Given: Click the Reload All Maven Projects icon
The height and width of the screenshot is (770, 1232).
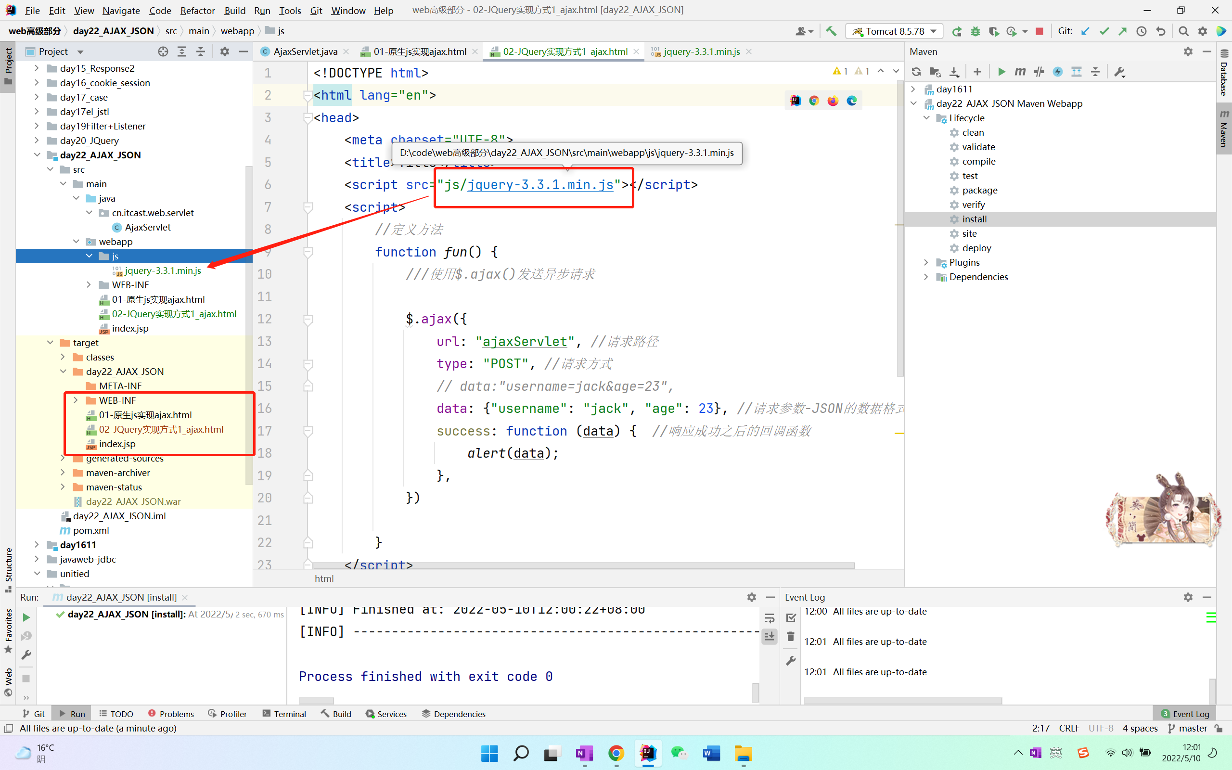Looking at the screenshot, I should 916,72.
